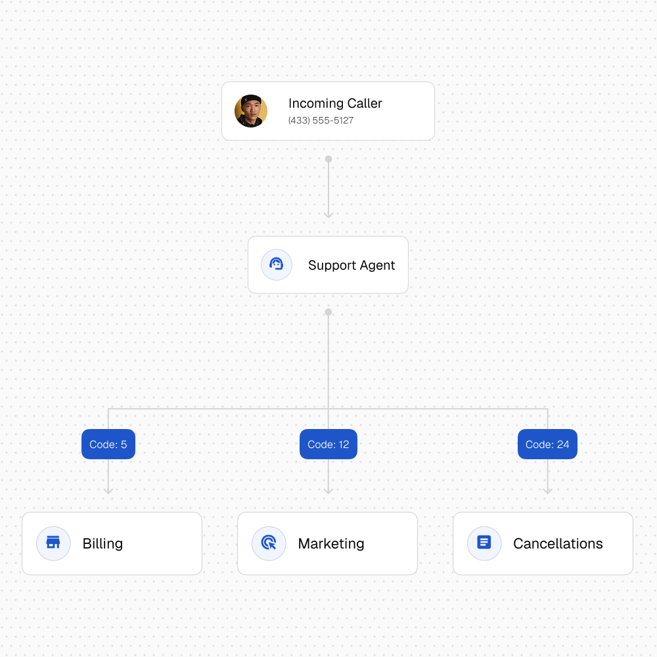Click the Marketing cursor target icon
Screen dimensions: 657x657
269,543
